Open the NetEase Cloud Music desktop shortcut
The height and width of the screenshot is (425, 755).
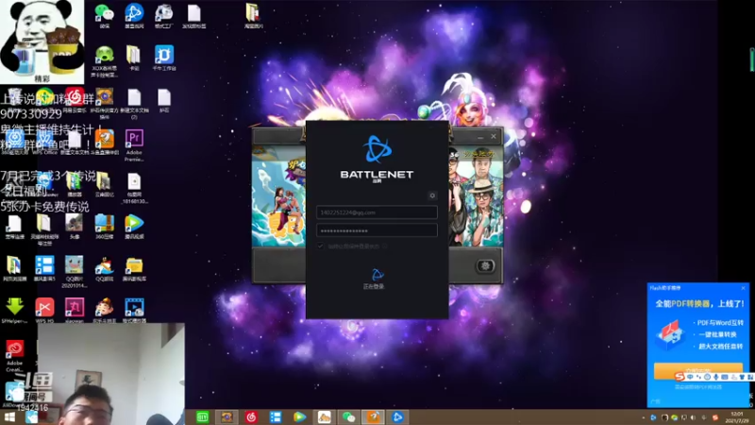click(x=75, y=100)
